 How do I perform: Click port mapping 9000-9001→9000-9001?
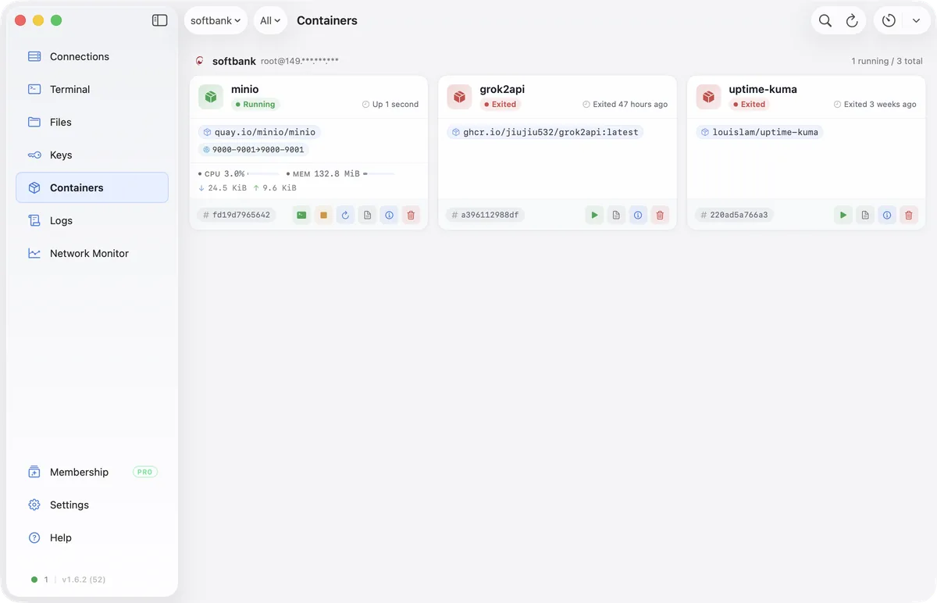(x=254, y=149)
